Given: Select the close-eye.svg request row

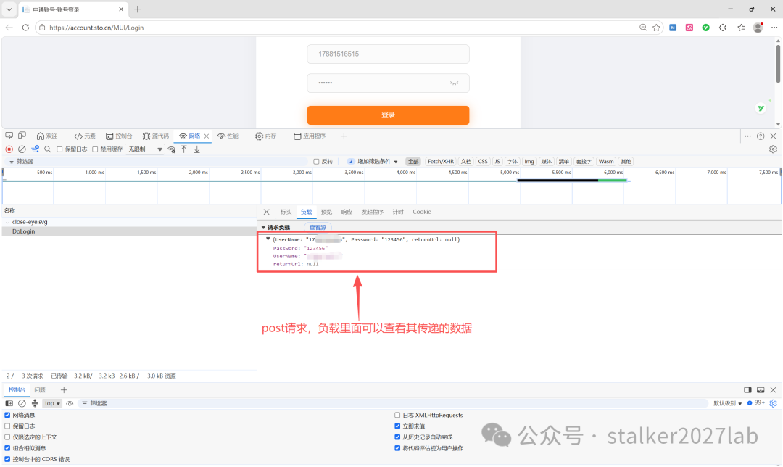Looking at the screenshot, I should click(129, 222).
